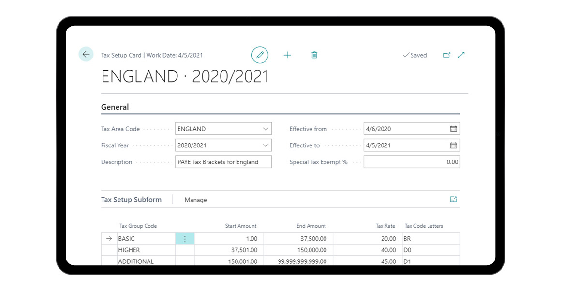The width and height of the screenshot is (561, 290).
Task: Maximize the Tax Setup Subform icon
Action: click(x=453, y=199)
